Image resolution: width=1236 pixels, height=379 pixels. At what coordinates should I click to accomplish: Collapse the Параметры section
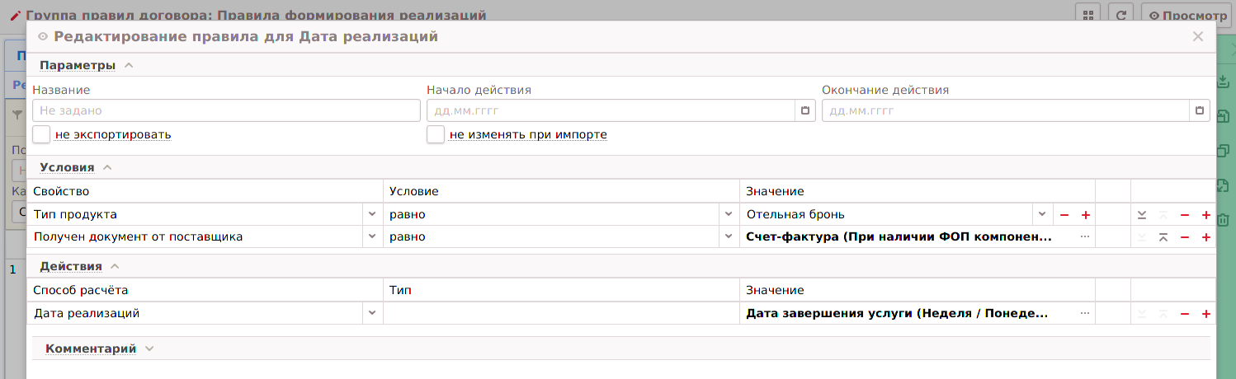128,65
